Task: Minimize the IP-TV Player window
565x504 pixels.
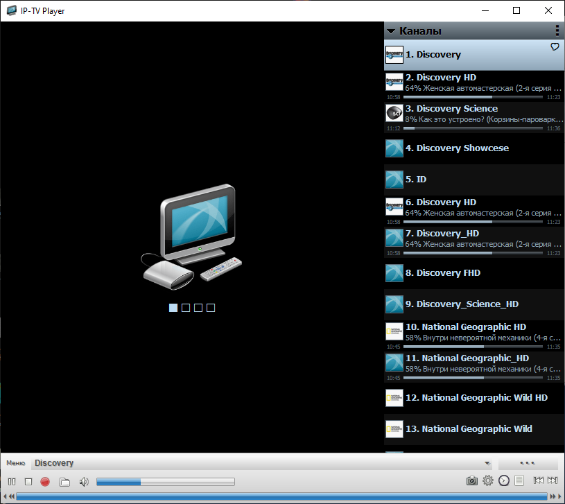Action: [485, 10]
